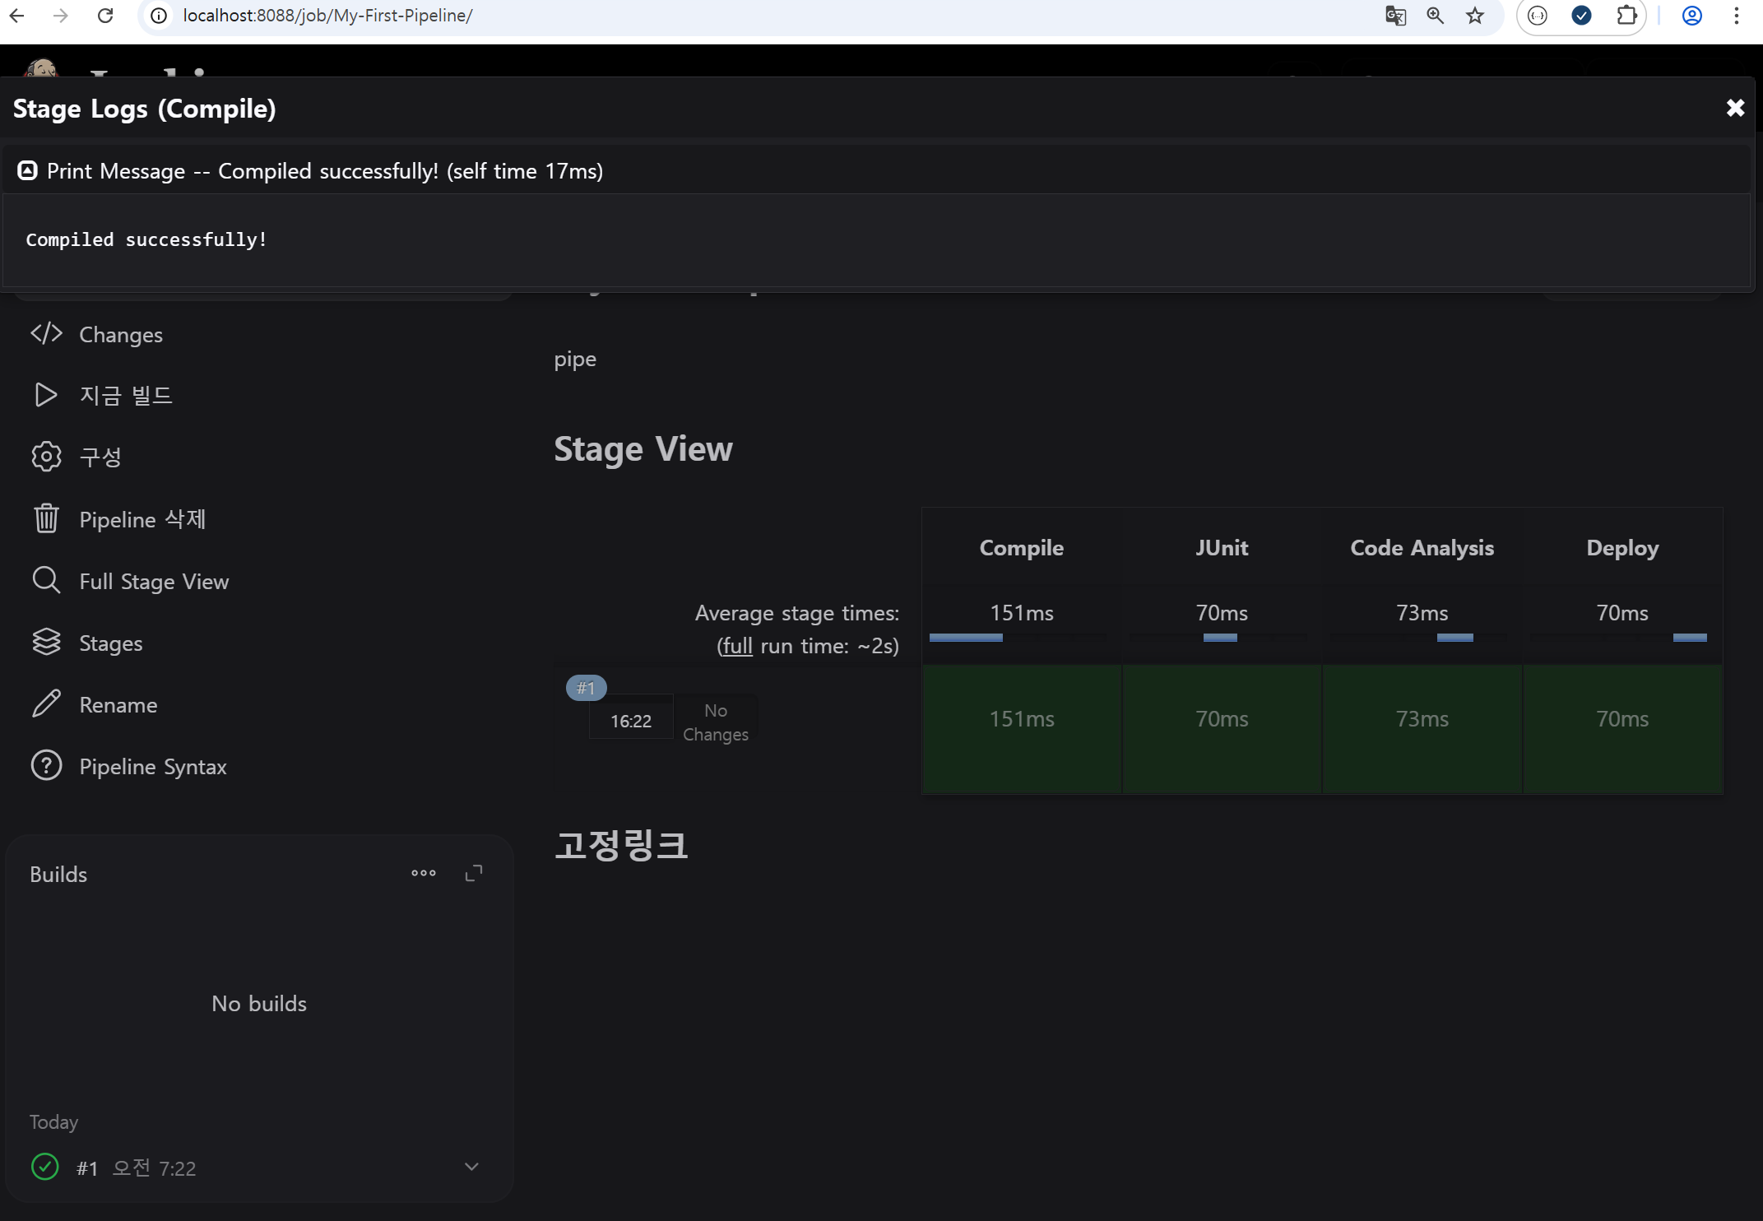Click the full run time link
This screenshot has width=1763, height=1221.
click(x=737, y=646)
